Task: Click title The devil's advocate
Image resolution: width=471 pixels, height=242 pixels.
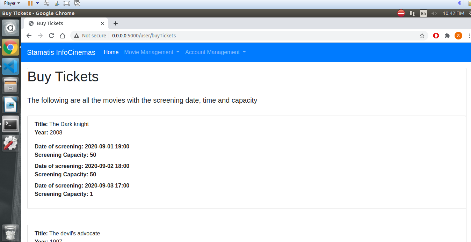Action: (75, 233)
